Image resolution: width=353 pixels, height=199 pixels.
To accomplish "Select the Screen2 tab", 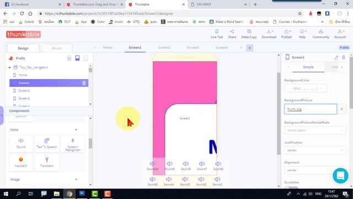I will coord(164,48).
